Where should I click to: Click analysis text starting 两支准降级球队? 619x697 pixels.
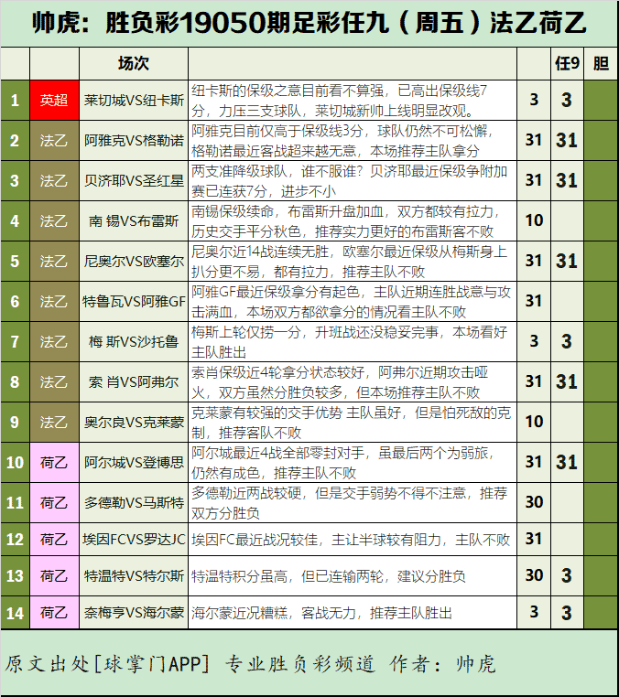pos(349,181)
